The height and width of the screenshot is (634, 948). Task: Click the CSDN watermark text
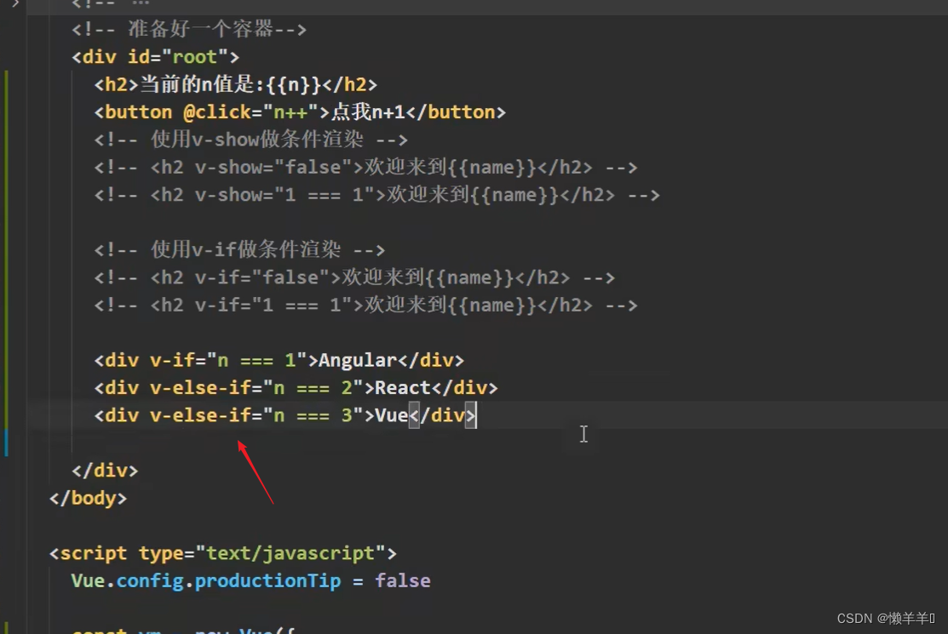pos(886,619)
